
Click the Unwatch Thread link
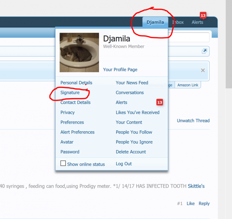pyautogui.click(x=193, y=121)
